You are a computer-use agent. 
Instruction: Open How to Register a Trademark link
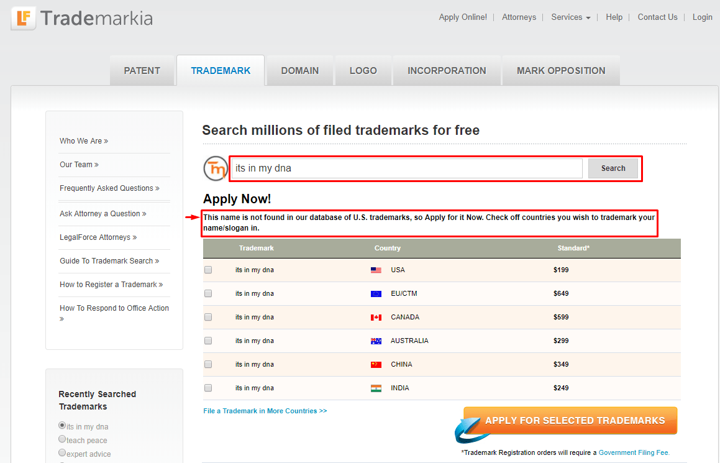click(111, 285)
